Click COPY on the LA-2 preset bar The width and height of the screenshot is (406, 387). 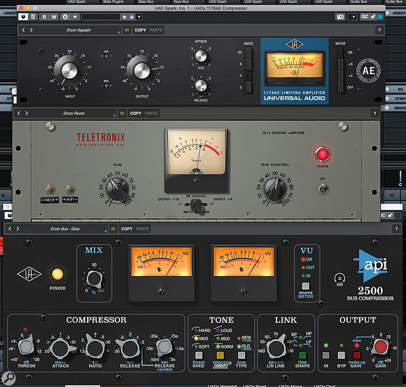136,113
